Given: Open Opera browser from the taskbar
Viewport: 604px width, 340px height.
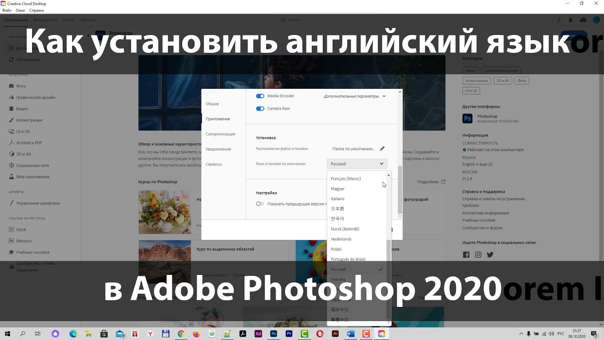Looking at the screenshot, I should 320,334.
